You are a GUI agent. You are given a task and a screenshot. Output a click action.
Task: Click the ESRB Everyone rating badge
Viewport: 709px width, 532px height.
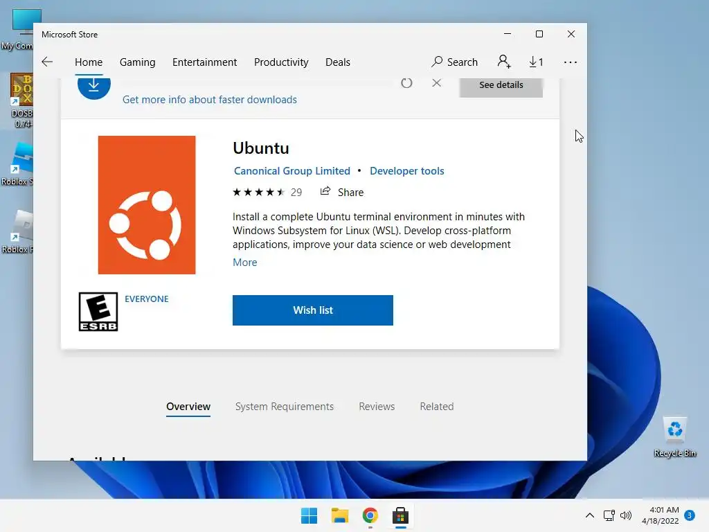click(x=98, y=312)
